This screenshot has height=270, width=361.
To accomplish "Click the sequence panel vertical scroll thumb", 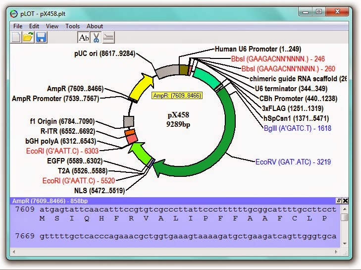I will coord(345,217).
